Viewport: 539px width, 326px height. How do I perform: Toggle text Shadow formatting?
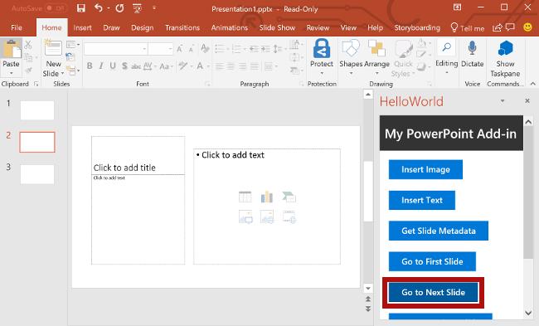[124, 66]
